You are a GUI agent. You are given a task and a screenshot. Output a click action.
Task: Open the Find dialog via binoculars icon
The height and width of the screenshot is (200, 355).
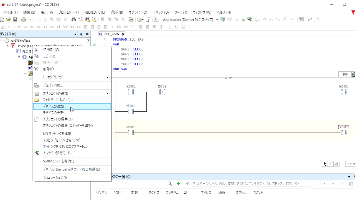coord(74,19)
